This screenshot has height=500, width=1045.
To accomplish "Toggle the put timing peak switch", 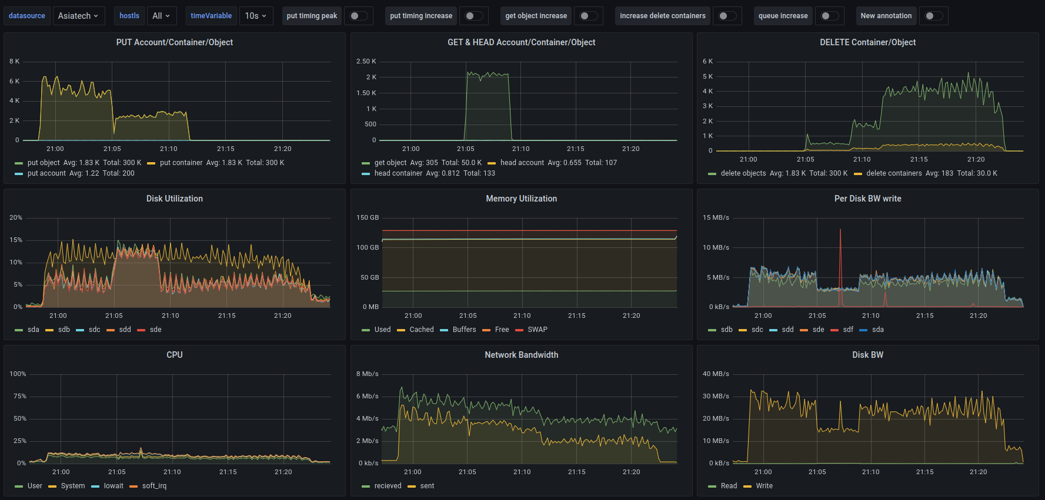I will pyautogui.click(x=358, y=16).
